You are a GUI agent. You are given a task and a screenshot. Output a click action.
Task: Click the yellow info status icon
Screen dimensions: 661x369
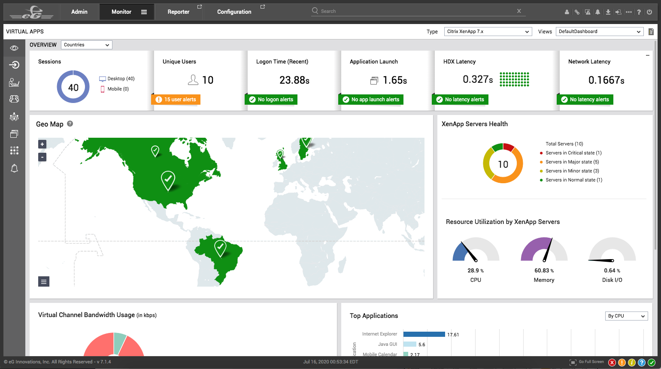pos(632,363)
